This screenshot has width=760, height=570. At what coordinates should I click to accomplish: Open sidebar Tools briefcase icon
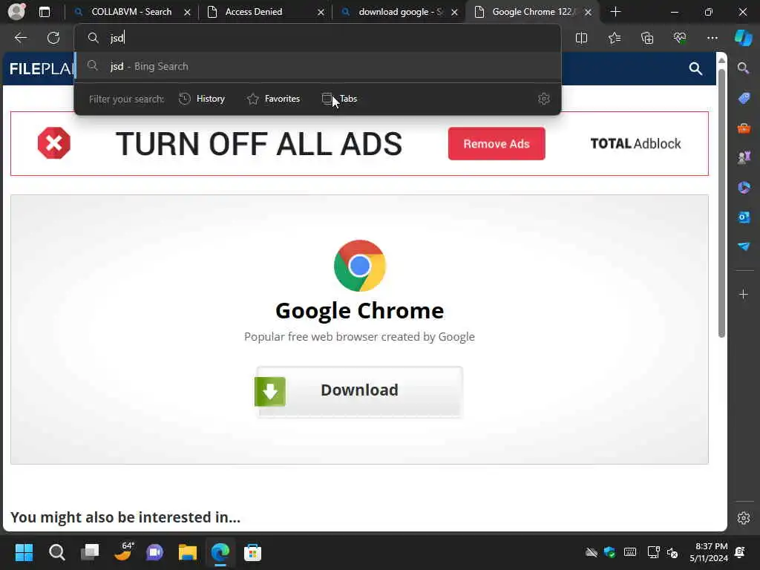744,128
